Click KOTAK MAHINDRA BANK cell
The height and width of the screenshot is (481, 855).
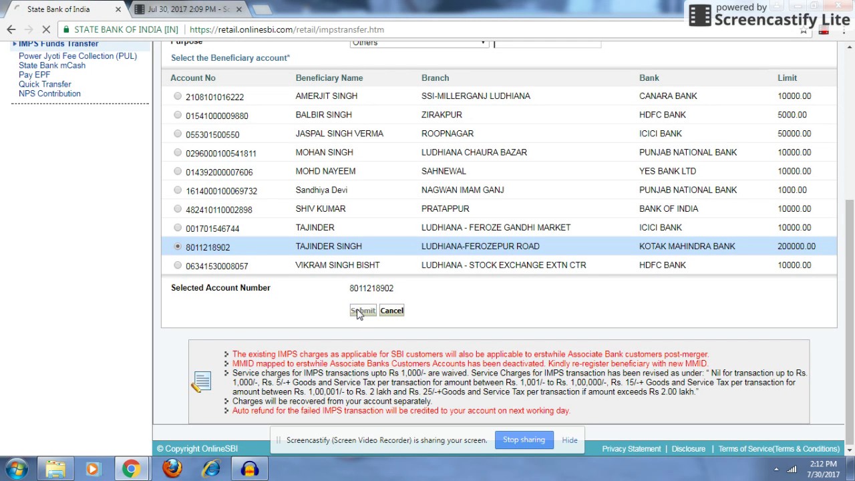tap(687, 247)
